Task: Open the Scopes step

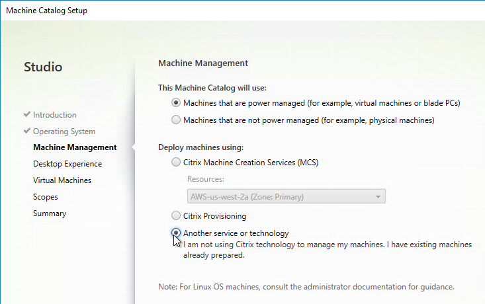Action: [x=46, y=197]
